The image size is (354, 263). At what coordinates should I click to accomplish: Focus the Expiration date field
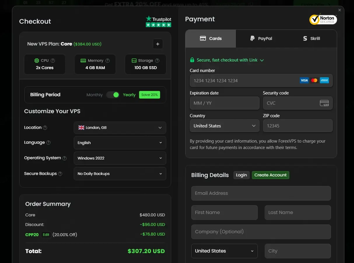pyautogui.click(x=225, y=103)
